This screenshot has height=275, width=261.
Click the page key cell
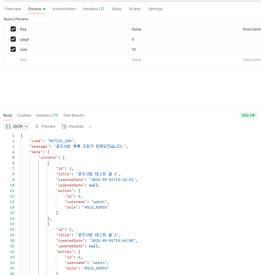click(73, 39)
